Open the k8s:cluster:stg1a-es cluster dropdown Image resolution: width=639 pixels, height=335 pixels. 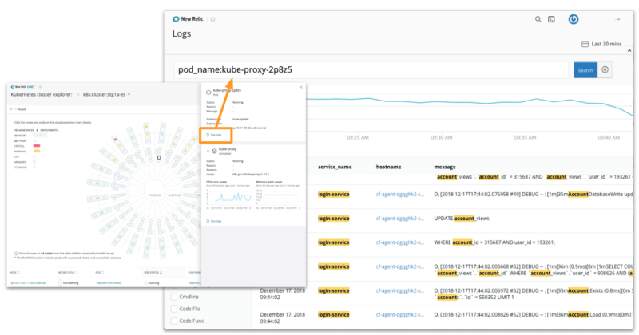click(106, 94)
